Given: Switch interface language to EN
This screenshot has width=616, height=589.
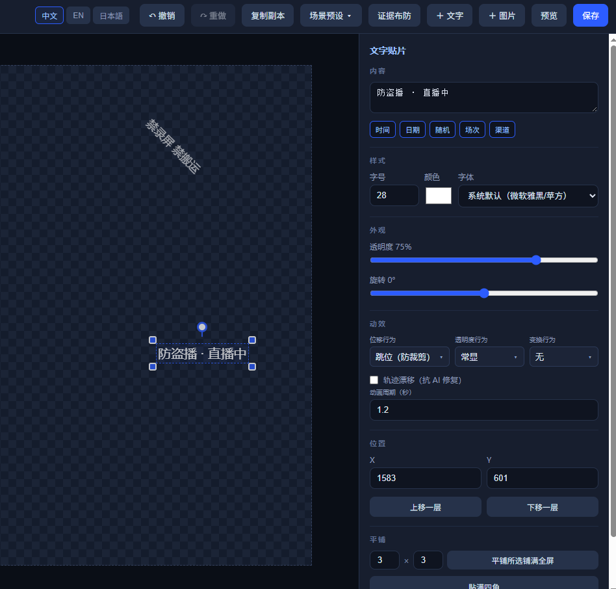Looking at the screenshot, I should coord(78,16).
